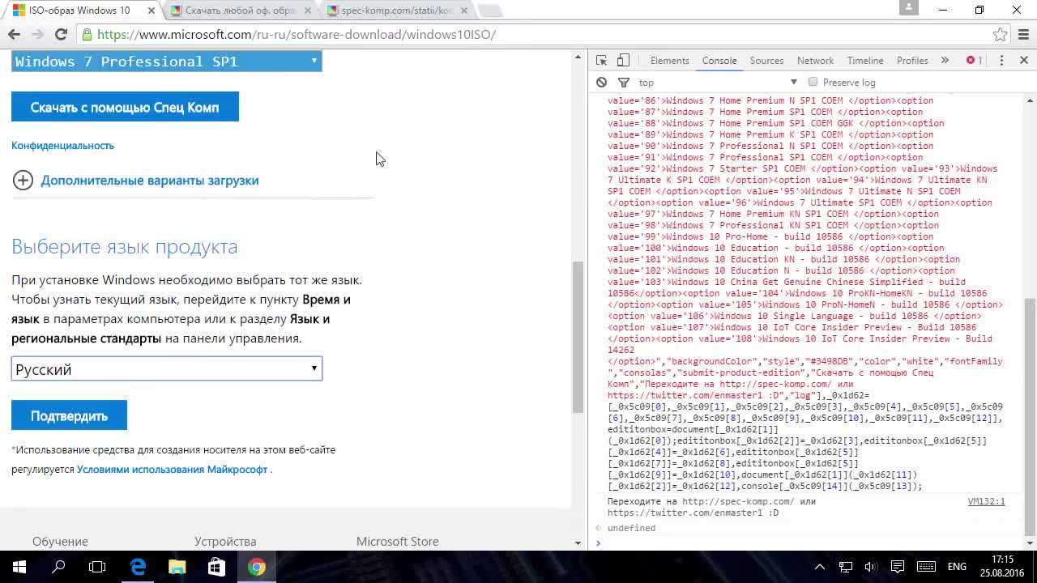The height and width of the screenshot is (583, 1037).
Task: Show hidden tray icons chevron
Action: pyautogui.click(x=820, y=567)
